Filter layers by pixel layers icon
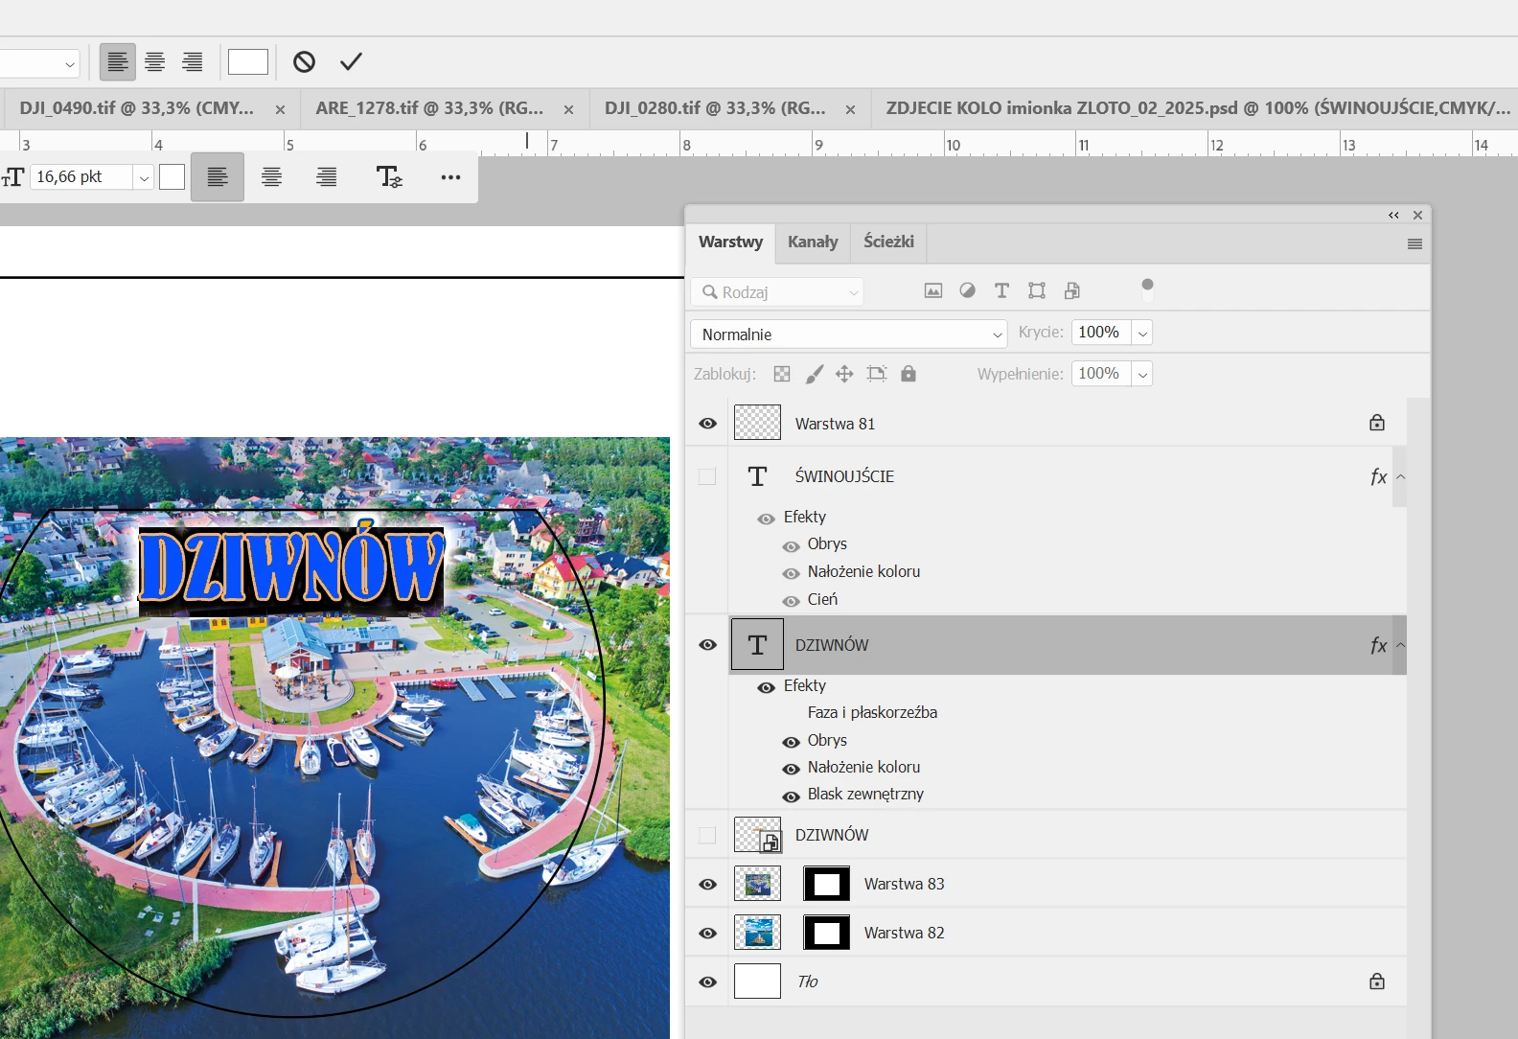This screenshot has height=1039, width=1518. [x=933, y=290]
